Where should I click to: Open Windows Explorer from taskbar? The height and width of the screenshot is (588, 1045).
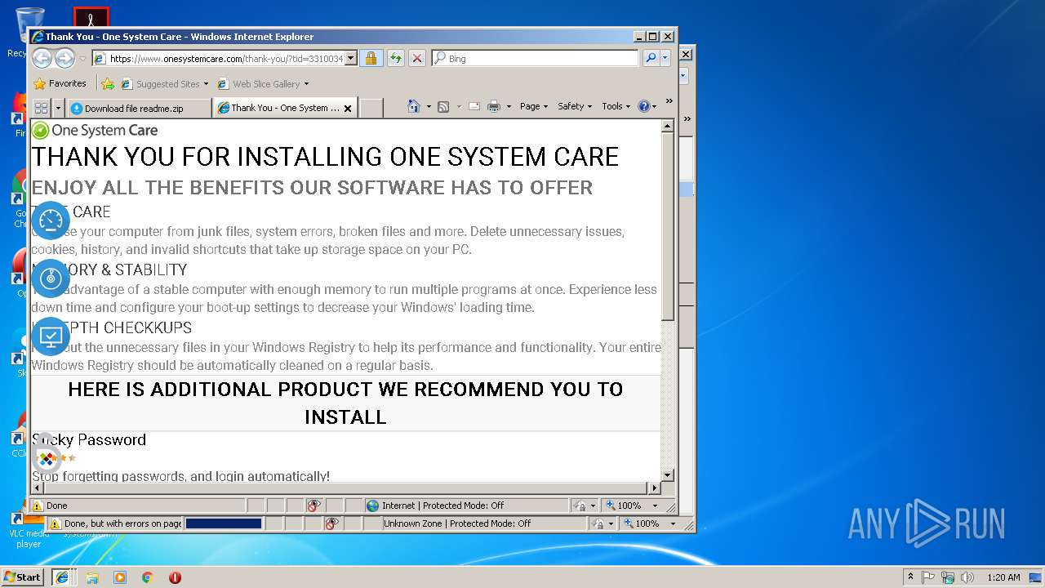[x=92, y=577]
